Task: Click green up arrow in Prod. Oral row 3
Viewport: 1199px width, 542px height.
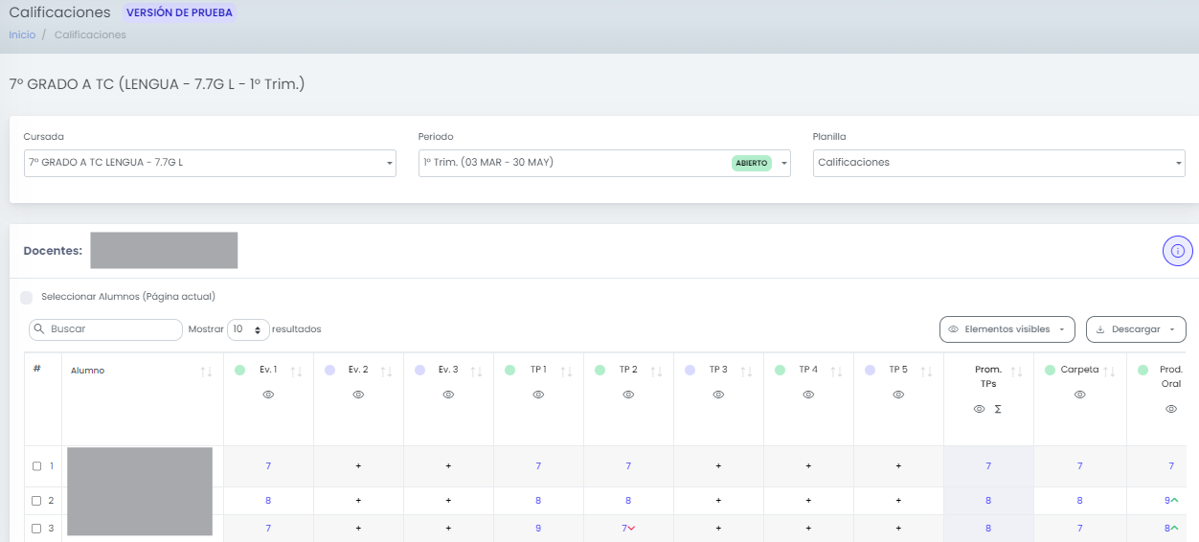Action: (x=1175, y=529)
